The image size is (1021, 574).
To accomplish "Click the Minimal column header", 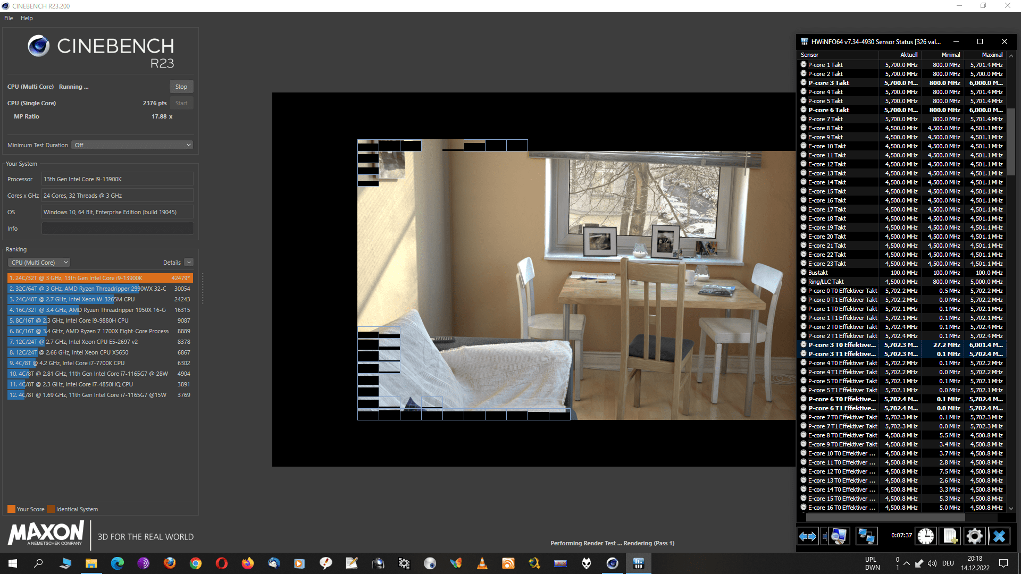I will (x=942, y=55).
